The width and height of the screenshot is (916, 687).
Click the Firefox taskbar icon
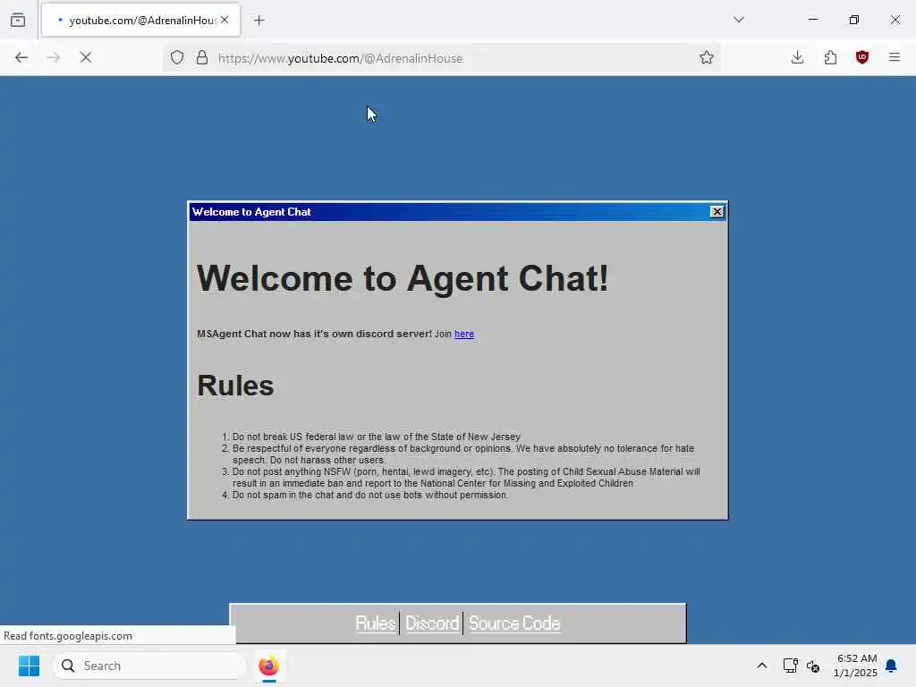click(x=268, y=666)
